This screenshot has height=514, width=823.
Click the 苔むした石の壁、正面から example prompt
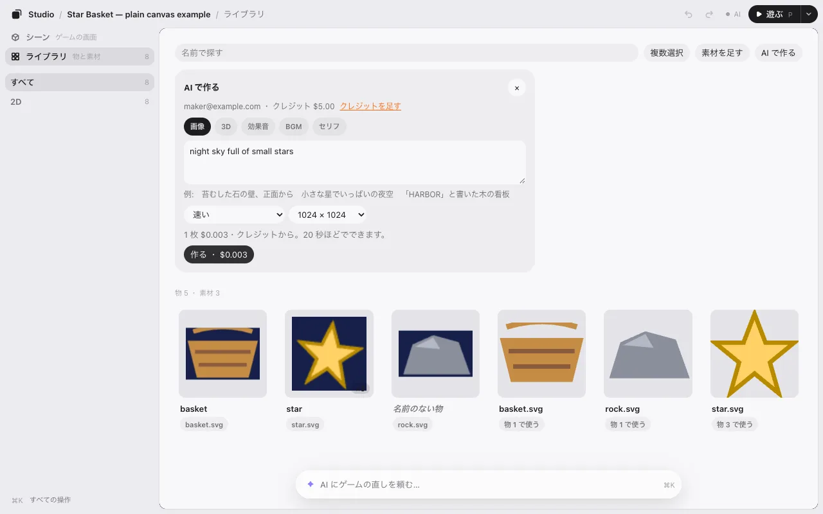click(248, 194)
